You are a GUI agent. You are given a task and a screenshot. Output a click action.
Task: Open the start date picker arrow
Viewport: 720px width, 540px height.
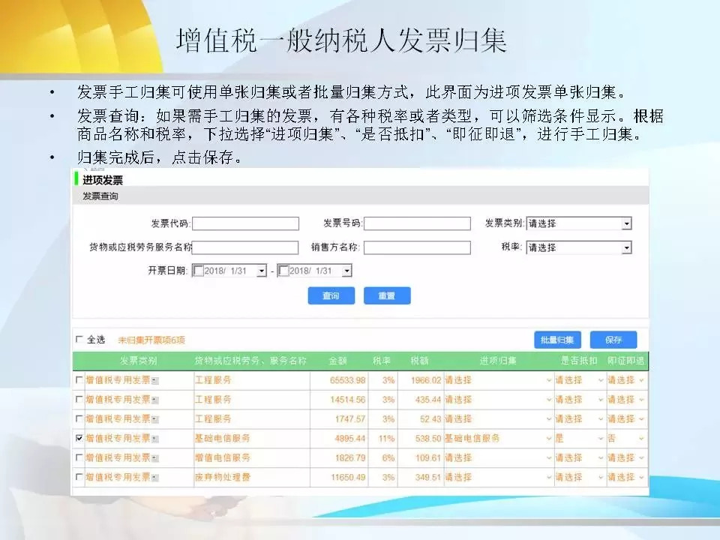(261, 271)
